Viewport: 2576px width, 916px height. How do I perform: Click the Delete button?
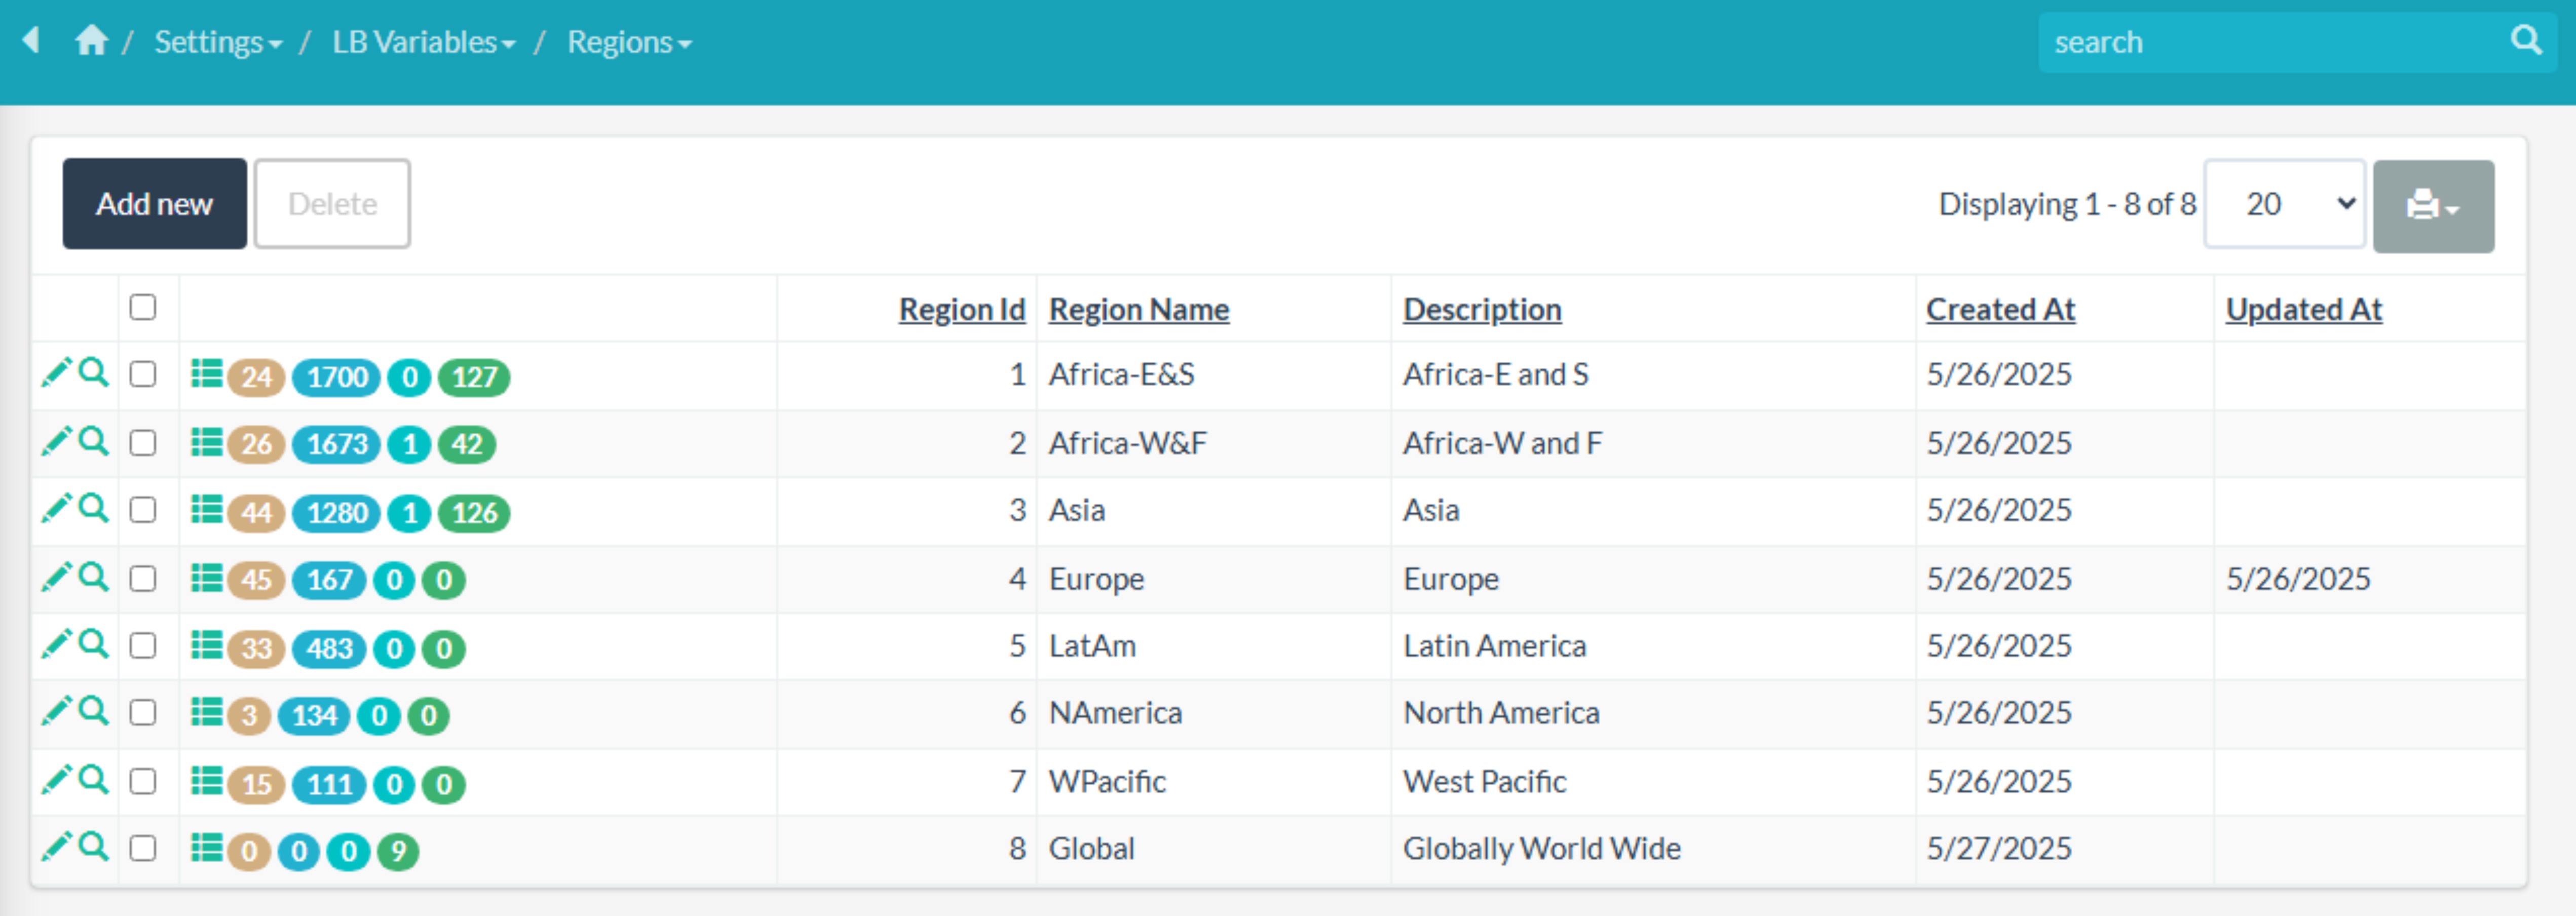[x=332, y=204]
